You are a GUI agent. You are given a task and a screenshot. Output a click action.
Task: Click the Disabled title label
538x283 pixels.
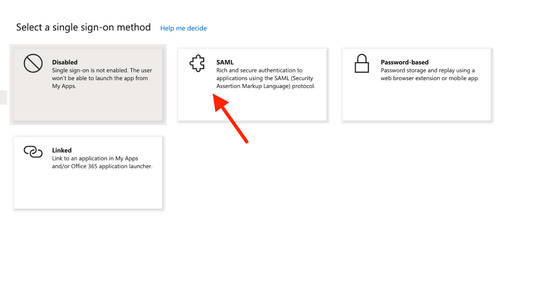tap(65, 62)
